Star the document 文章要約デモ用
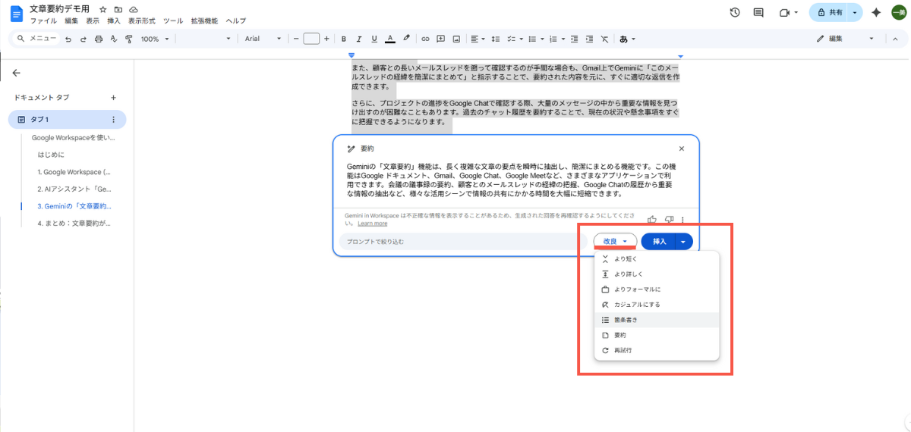 (103, 8)
